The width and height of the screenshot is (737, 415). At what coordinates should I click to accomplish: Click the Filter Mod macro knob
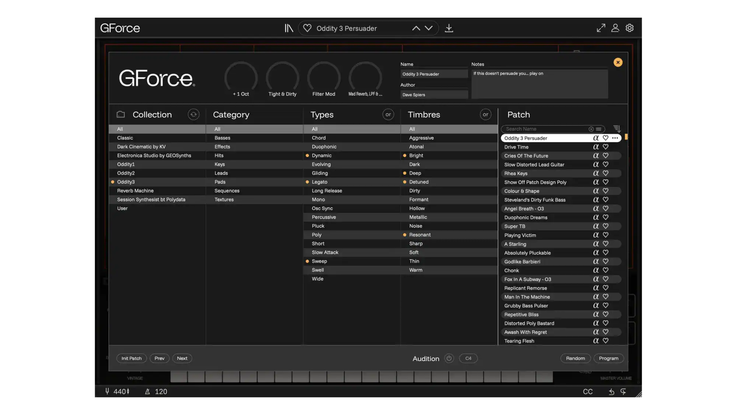click(324, 77)
